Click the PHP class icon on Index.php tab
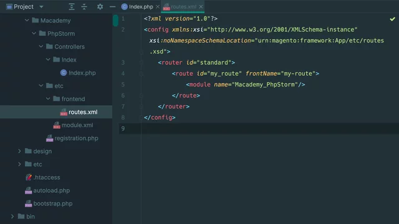This screenshot has height=224, width=399. [125, 7]
